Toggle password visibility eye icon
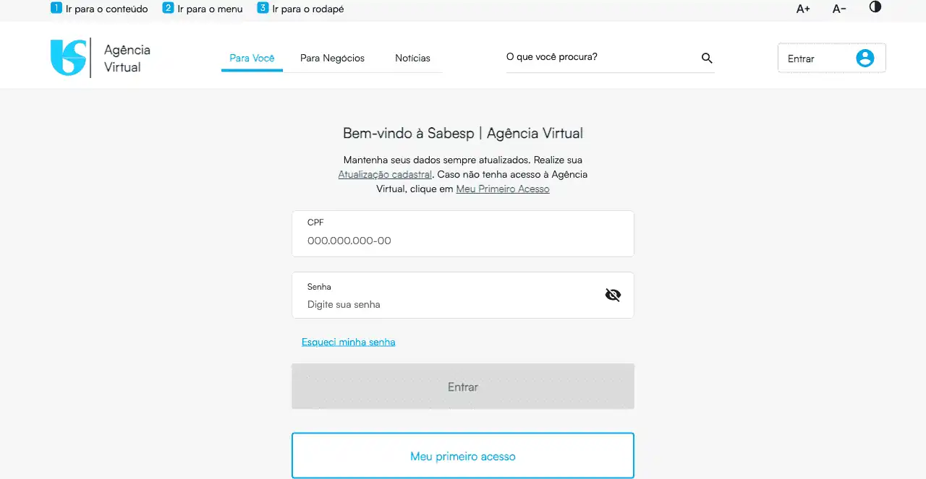 [x=613, y=295]
